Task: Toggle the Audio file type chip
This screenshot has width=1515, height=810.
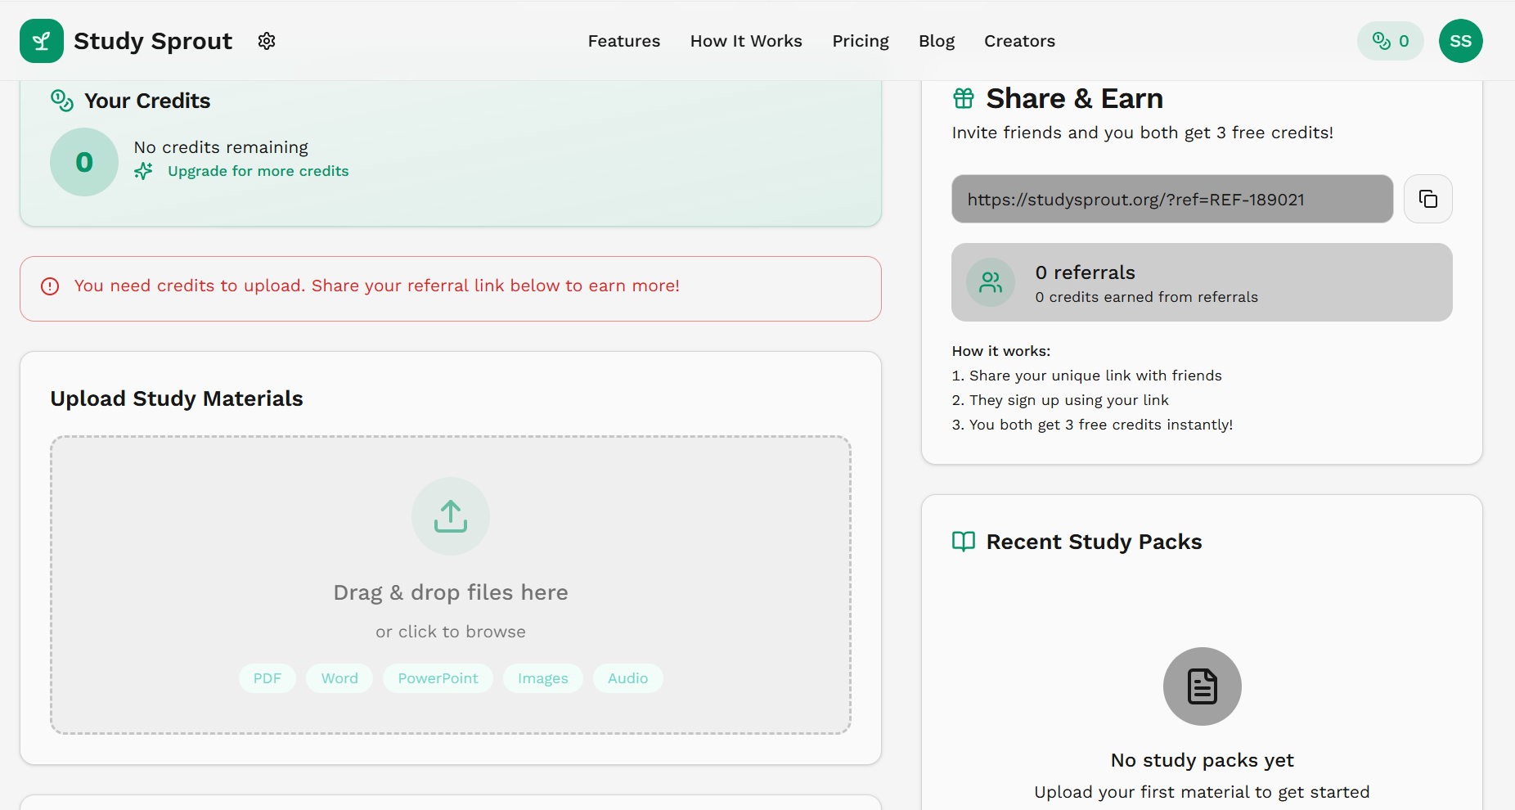Action: point(627,677)
